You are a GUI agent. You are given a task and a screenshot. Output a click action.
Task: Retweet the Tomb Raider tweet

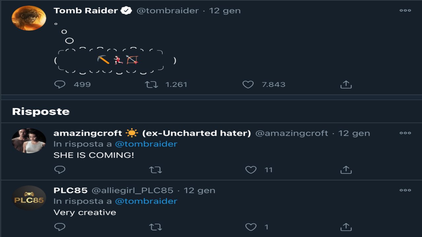(152, 85)
